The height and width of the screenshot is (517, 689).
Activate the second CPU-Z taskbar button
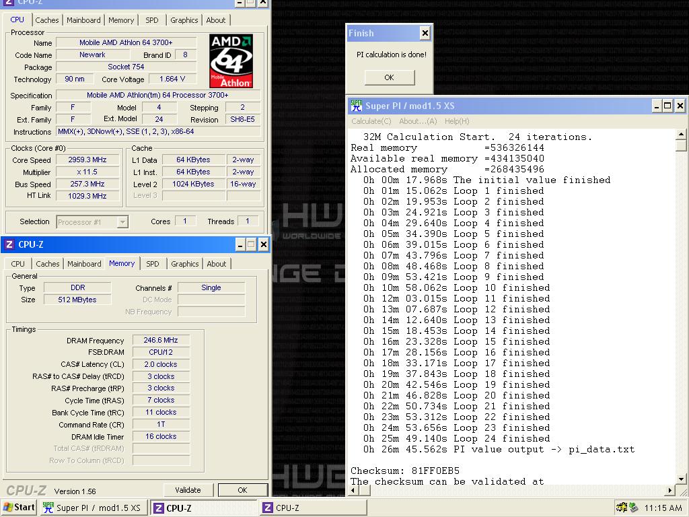[x=314, y=508]
